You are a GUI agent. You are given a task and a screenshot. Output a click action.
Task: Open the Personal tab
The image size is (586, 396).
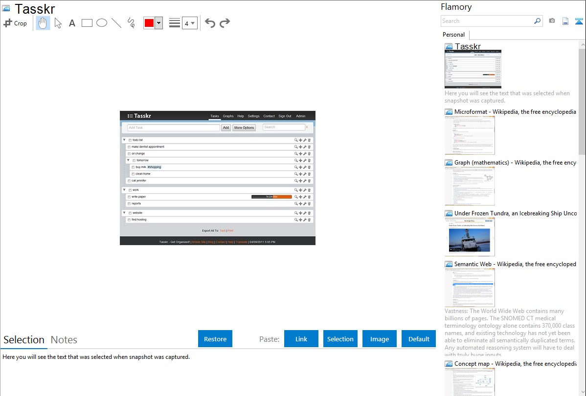tap(453, 35)
